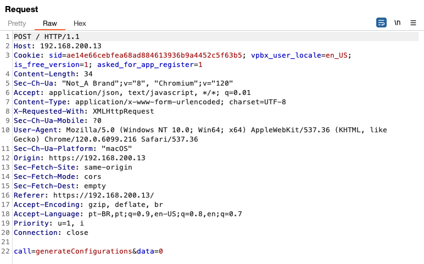Viewport: 424px width, 264px height.
Task: Click the data=0 body parameter
Action: click(150, 251)
